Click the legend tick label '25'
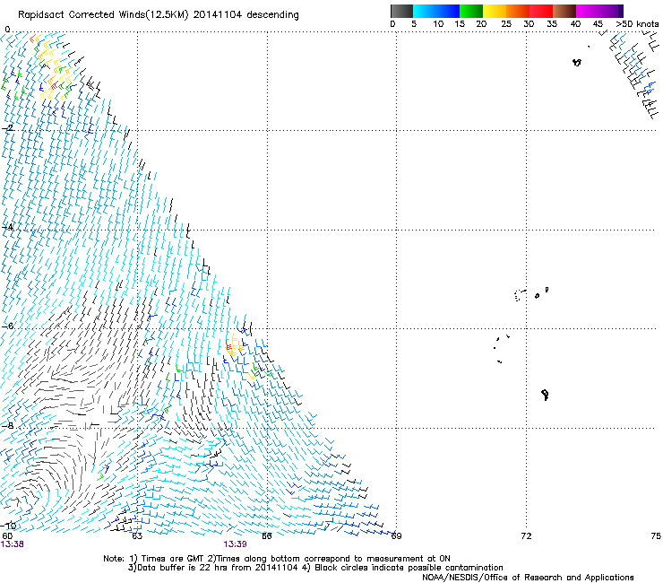Viewport: 663px width, 583px height. coord(506,24)
